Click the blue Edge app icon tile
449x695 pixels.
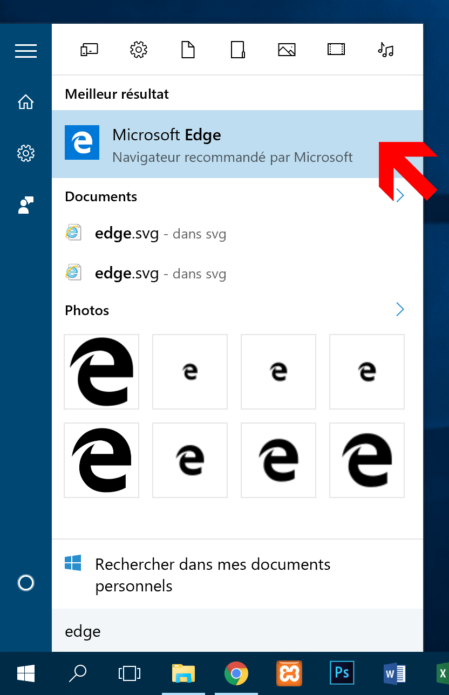(82, 142)
